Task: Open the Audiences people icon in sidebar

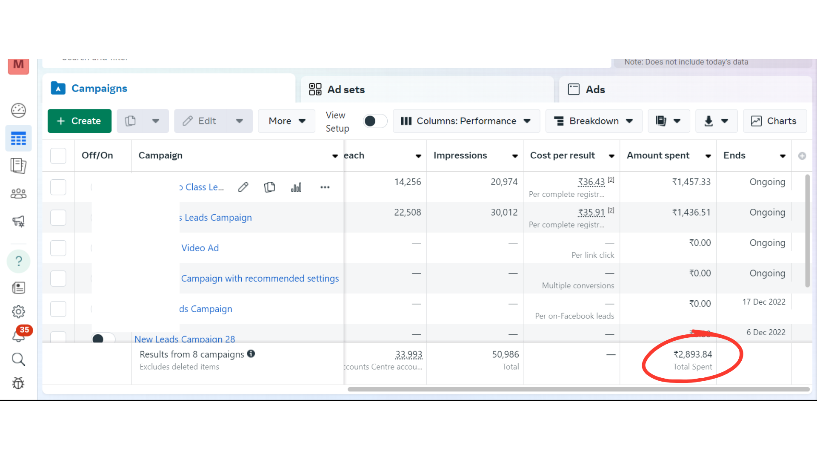Action: tap(18, 194)
